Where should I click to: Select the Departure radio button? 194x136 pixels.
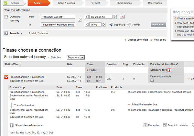[112, 24]
